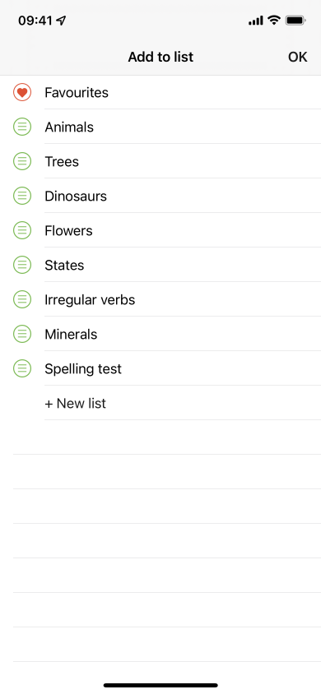Select the Favourites list row
This screenshot has height=694, width=321.
click(x=160, y=92)
